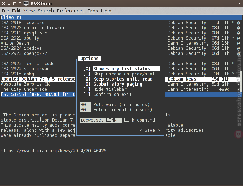The image size is (243, 186).
Task: Click the 51d 21h age value
Action: tap(220, 84)
